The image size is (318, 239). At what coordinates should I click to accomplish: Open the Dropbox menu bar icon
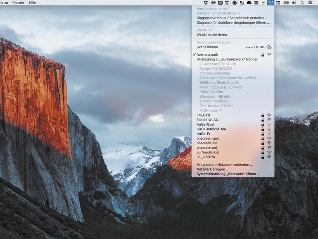click(206, 2)
